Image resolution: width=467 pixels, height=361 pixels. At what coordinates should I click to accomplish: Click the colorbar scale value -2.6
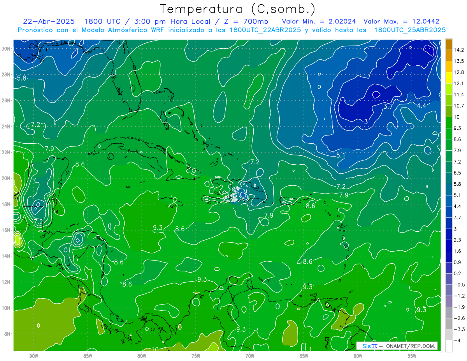tap(459, 318)
